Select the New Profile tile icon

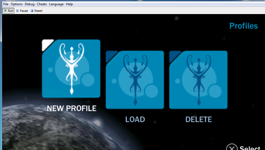coord(71,69)
